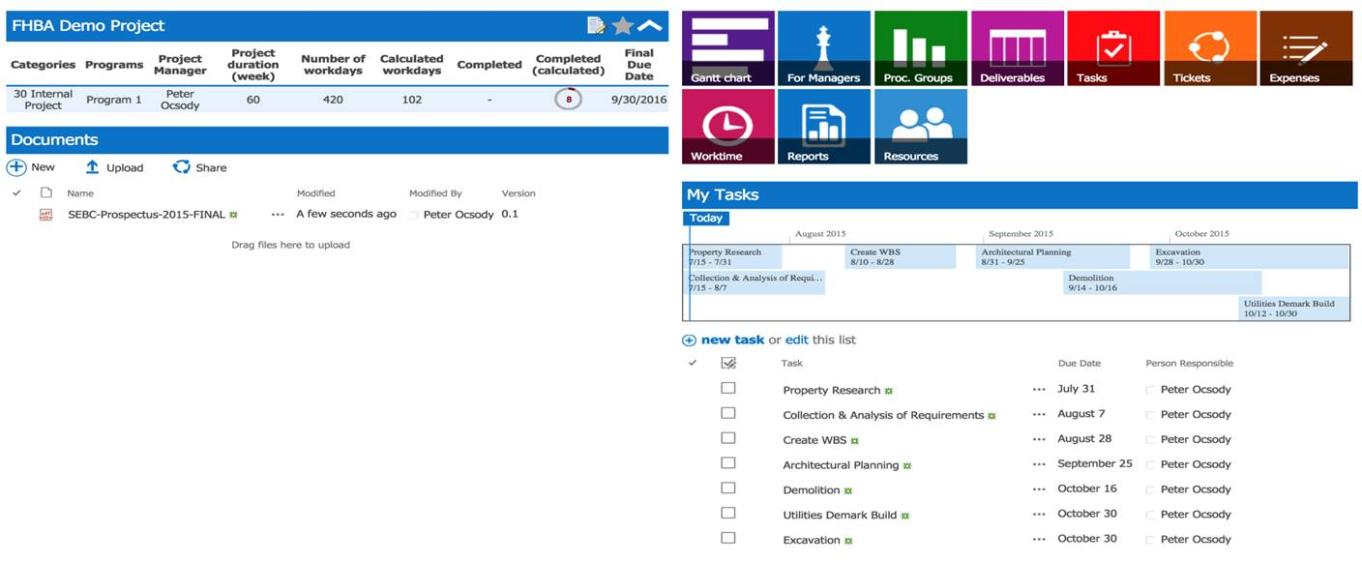
Task: Select the header checkbox above all tasks
Action: [x=728, y=360]
